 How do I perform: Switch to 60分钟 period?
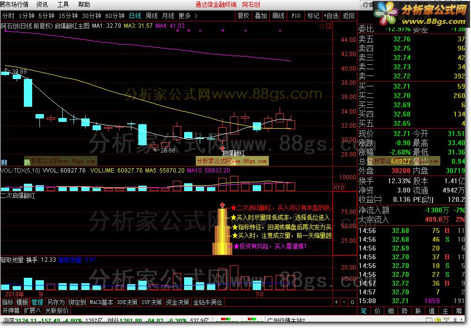click(115, 16)
